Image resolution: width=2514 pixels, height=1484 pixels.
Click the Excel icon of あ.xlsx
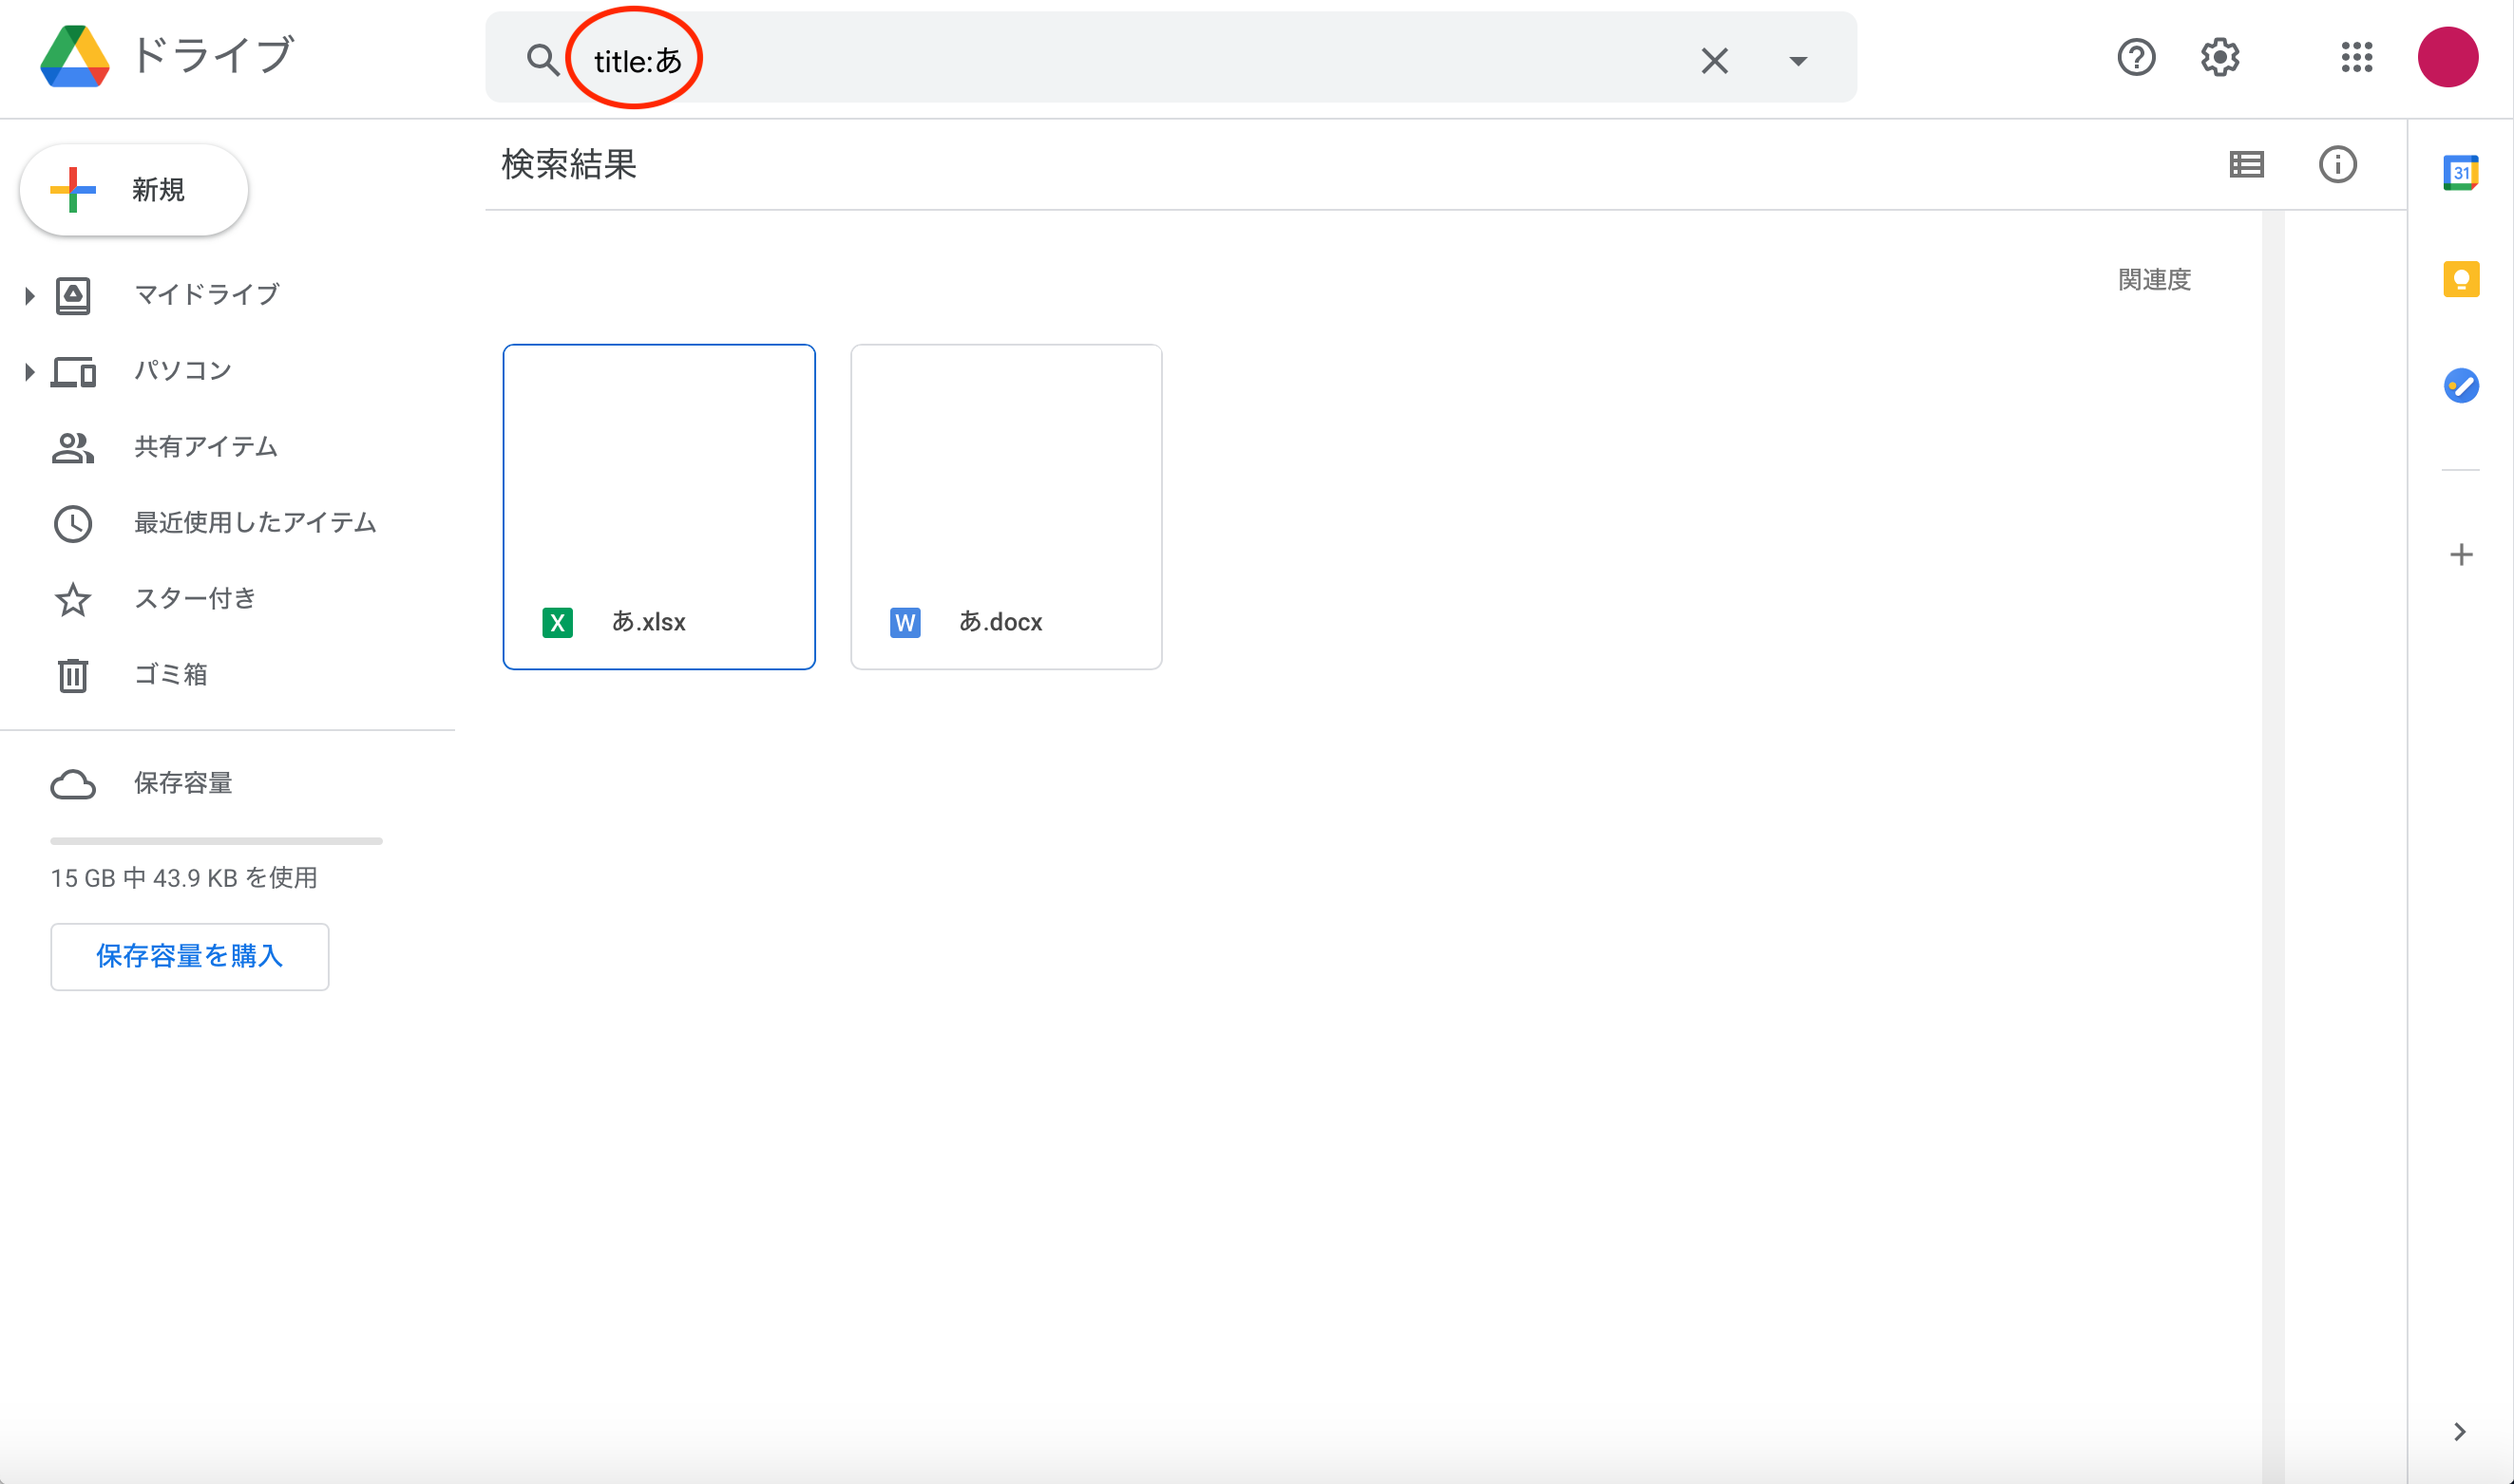pyautogui.click(x=557, y=623)
